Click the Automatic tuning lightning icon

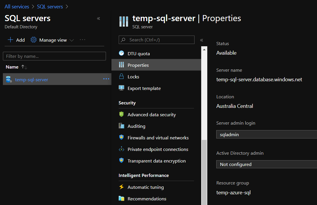tap(121, 187)
